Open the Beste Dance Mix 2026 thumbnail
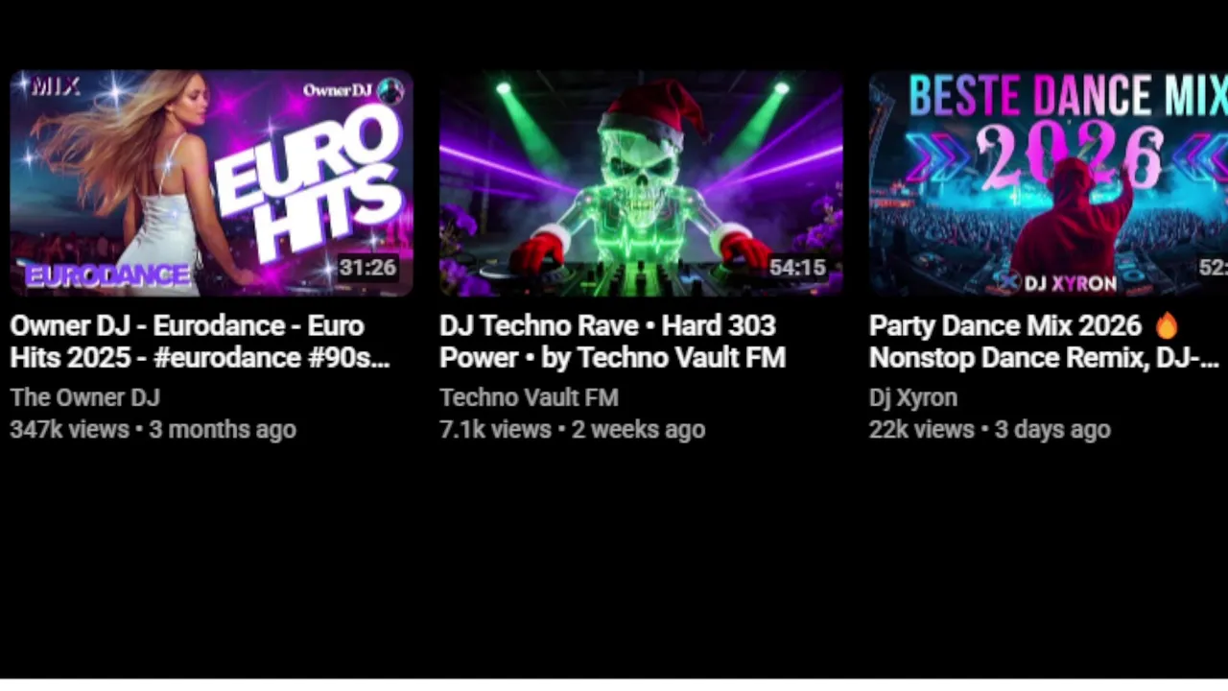Image resolution: width=1228 pixels, height=691 pixels. coord(1049,182)
